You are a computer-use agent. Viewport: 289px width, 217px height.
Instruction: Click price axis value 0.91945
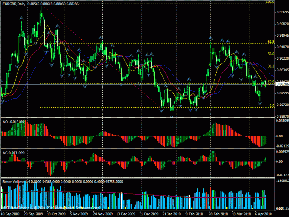coord(283,35)
